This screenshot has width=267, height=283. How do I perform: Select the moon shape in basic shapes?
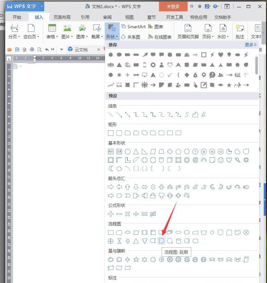111,169
